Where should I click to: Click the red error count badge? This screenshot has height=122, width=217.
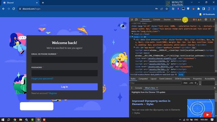point(195,20)
